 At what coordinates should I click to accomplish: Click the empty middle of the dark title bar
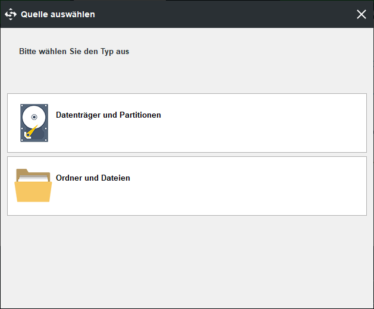point(224,14)
